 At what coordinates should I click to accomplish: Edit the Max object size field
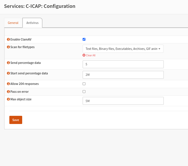point(123,101)
